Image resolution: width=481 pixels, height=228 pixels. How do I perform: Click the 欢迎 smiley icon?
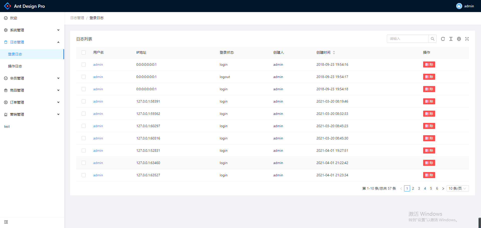click(x=6, y=18)
